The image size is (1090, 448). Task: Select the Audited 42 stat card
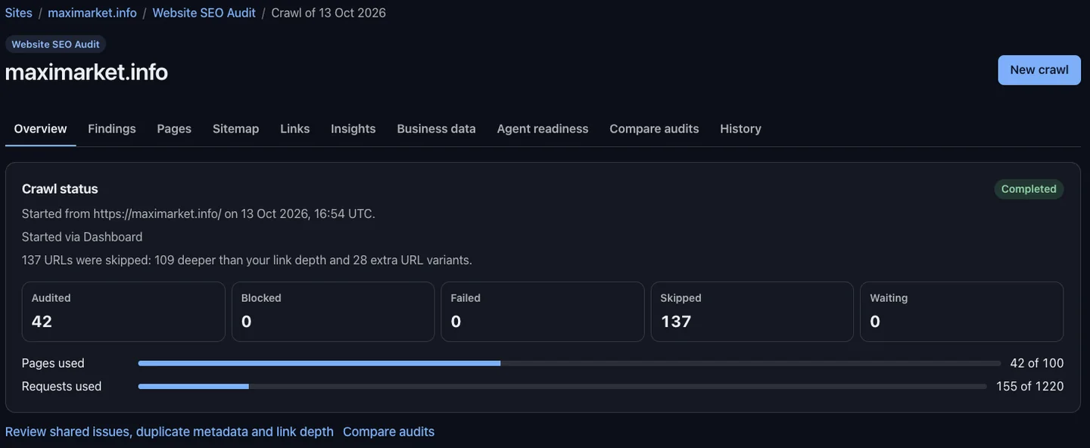click(123, 312)
